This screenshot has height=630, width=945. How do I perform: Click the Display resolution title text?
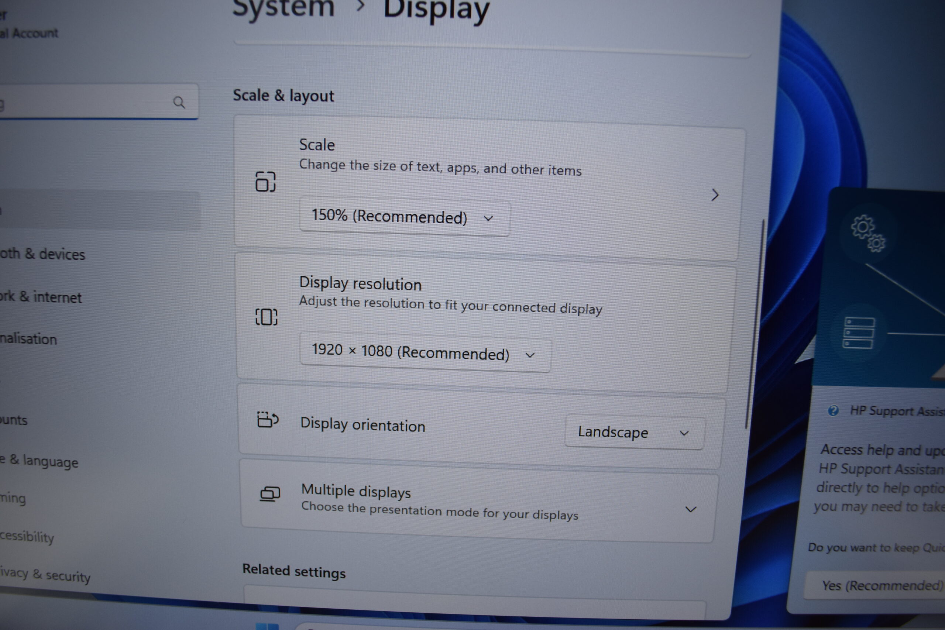coord(360,283)
